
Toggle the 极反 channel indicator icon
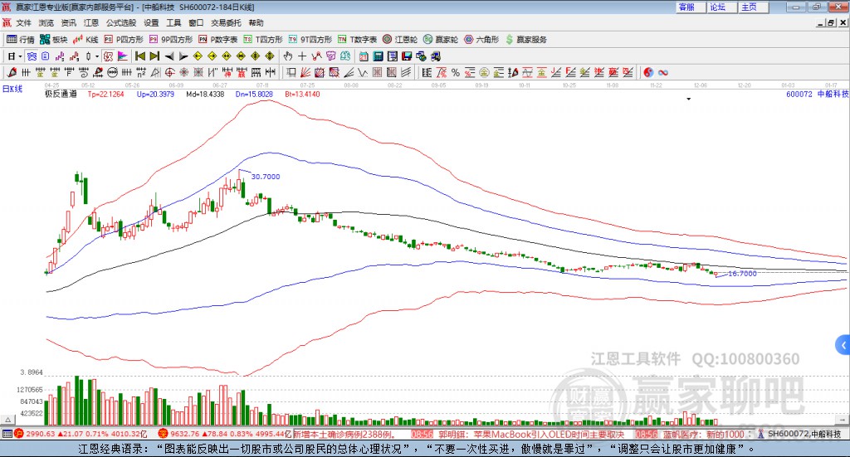coord(109,56)
